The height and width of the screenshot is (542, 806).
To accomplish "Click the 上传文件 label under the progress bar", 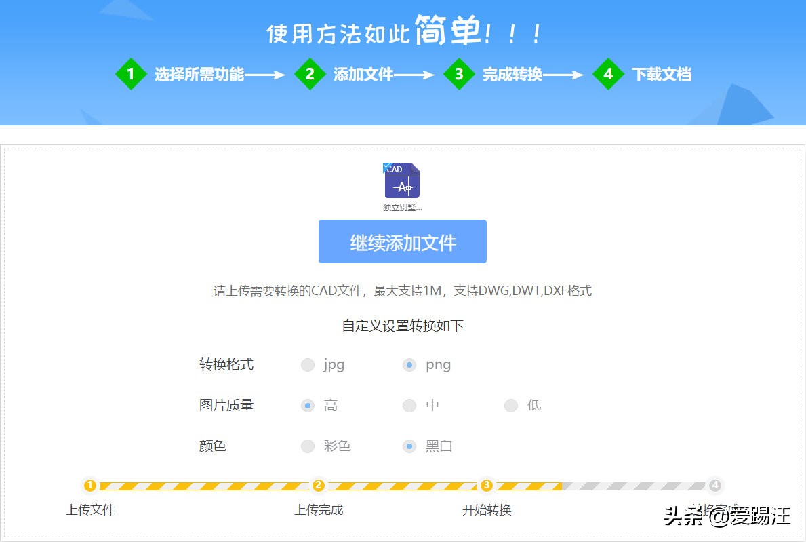I will point(91,509).
